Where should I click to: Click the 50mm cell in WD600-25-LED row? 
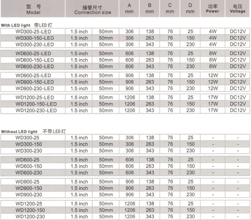click(x=106, y=54)
